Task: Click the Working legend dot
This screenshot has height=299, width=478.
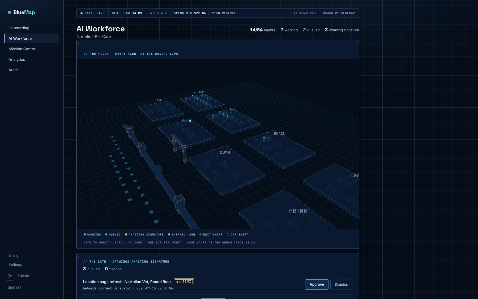Action: click(85, 234)
